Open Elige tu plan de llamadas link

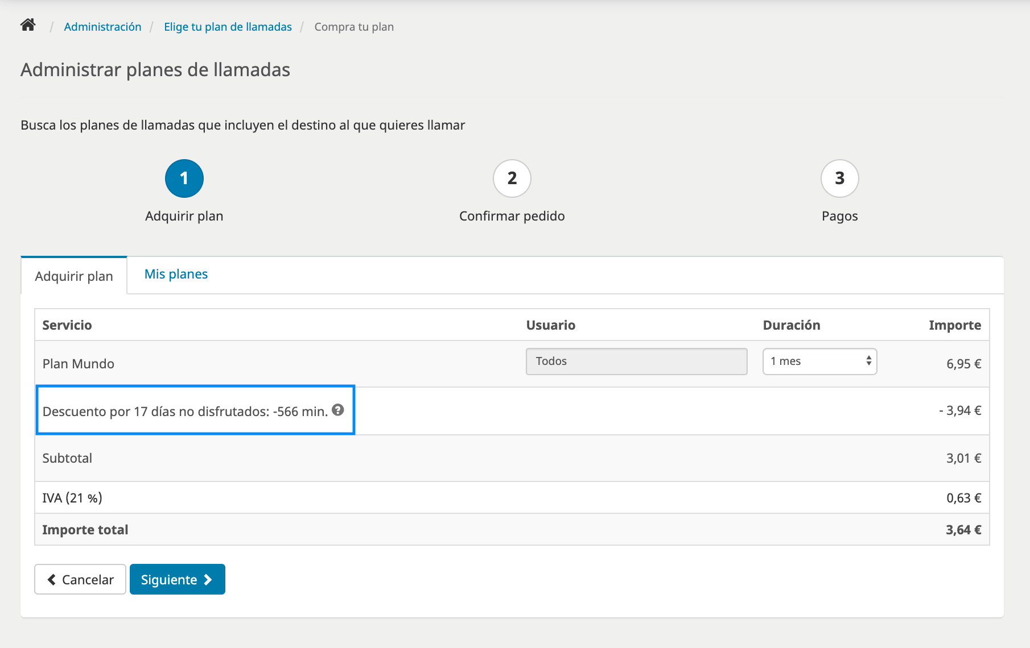(228, 27)
